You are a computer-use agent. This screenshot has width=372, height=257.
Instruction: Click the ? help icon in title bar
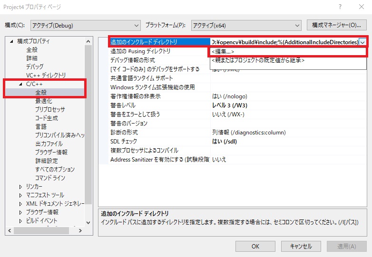point(340,7)
